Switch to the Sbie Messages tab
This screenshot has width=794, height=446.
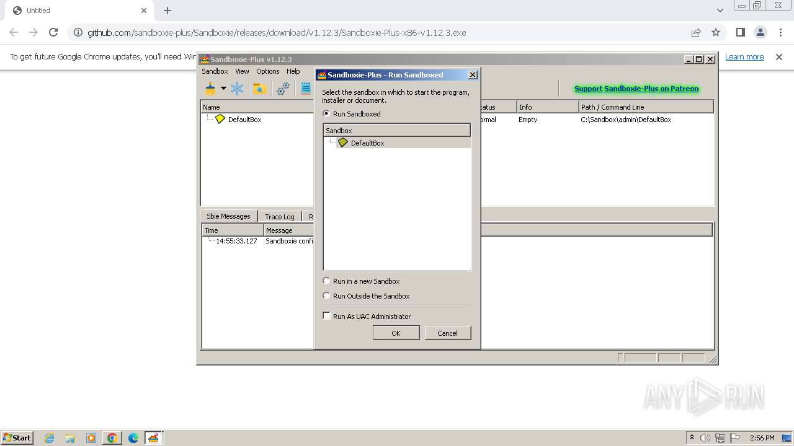228,216
